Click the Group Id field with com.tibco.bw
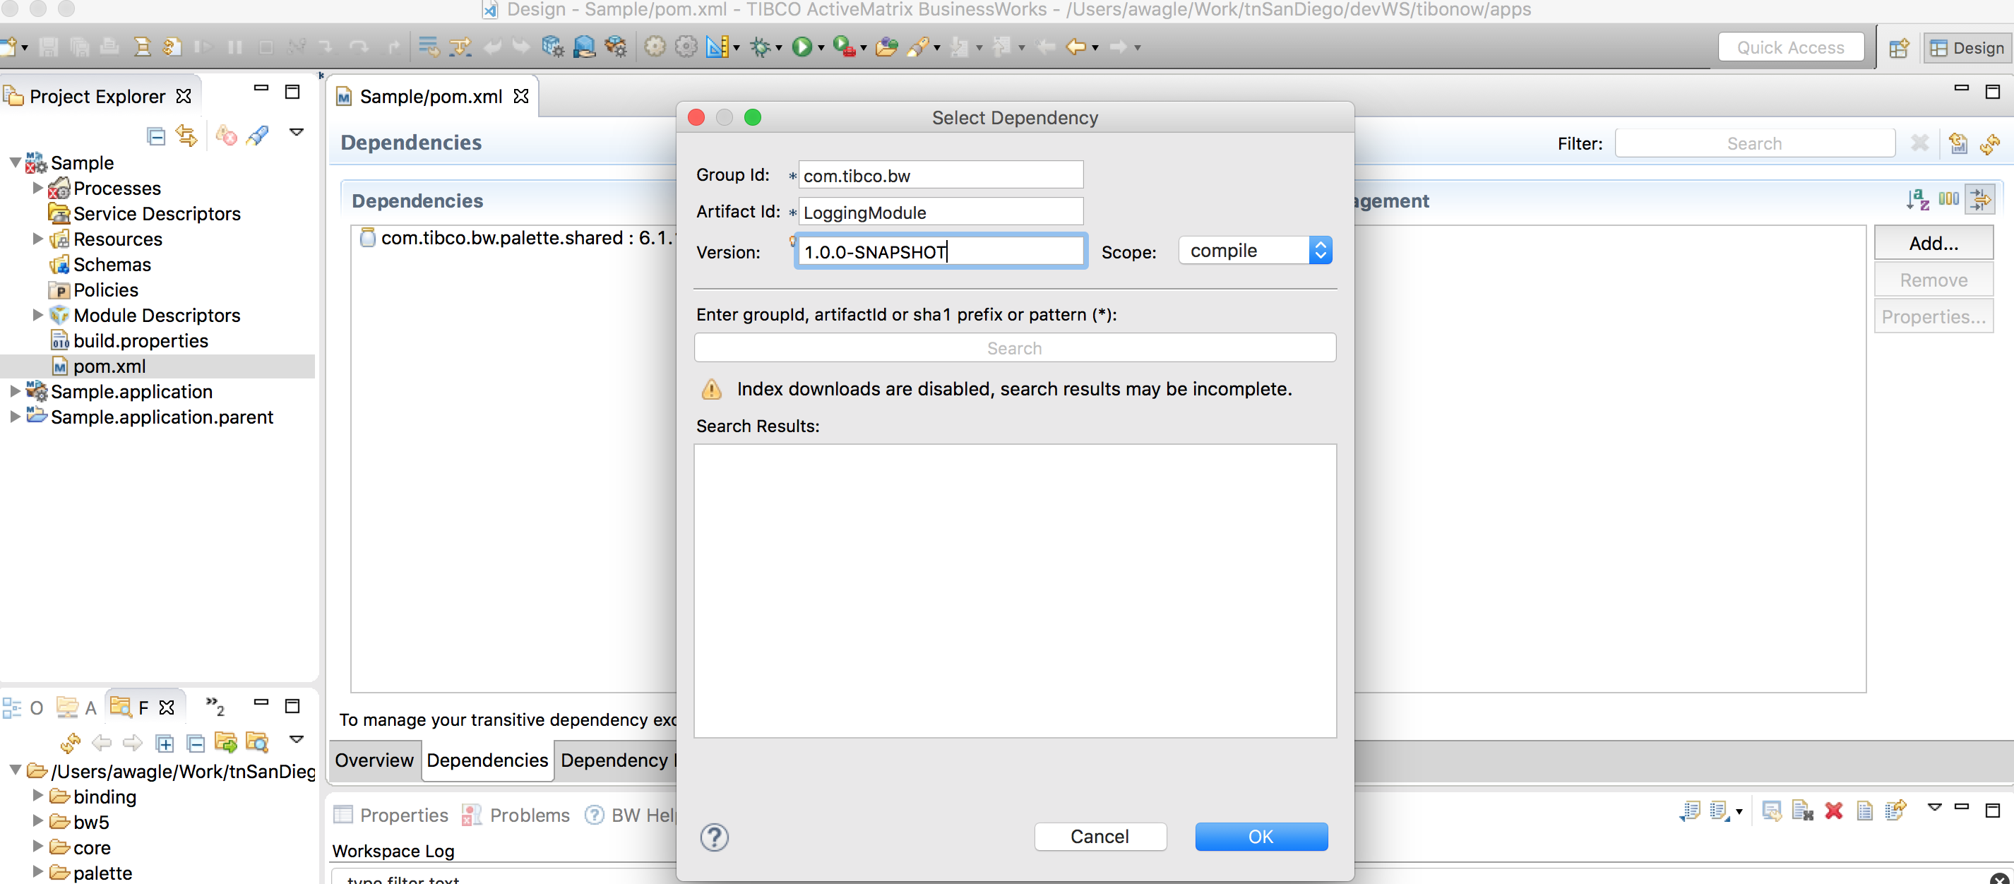 tap(941, 176)
